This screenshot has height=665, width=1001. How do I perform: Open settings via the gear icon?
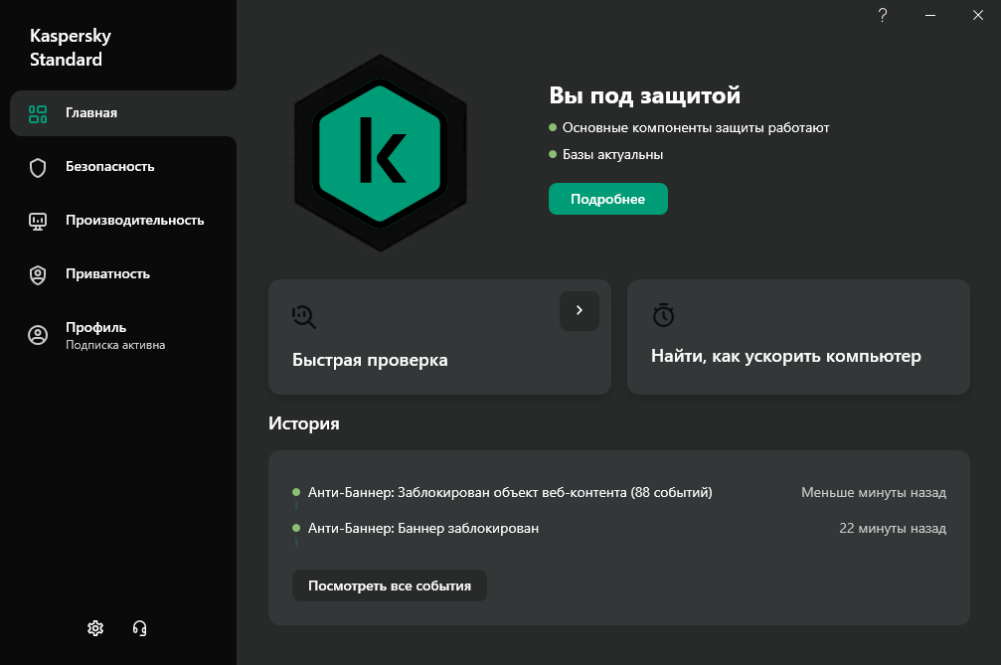pyautogui.click(x=95, y=628)
